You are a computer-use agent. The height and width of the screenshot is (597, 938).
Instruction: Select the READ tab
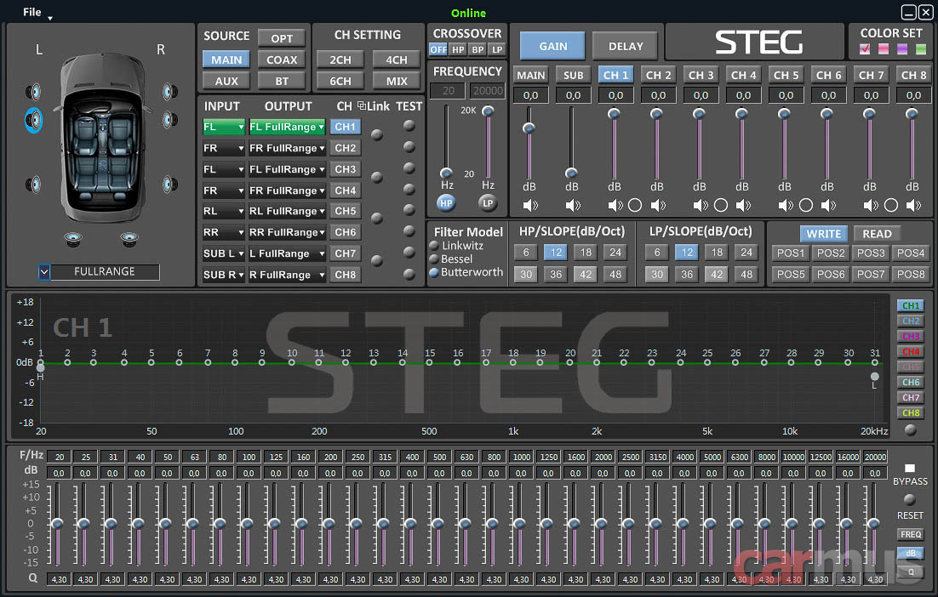tap(878, 234)
